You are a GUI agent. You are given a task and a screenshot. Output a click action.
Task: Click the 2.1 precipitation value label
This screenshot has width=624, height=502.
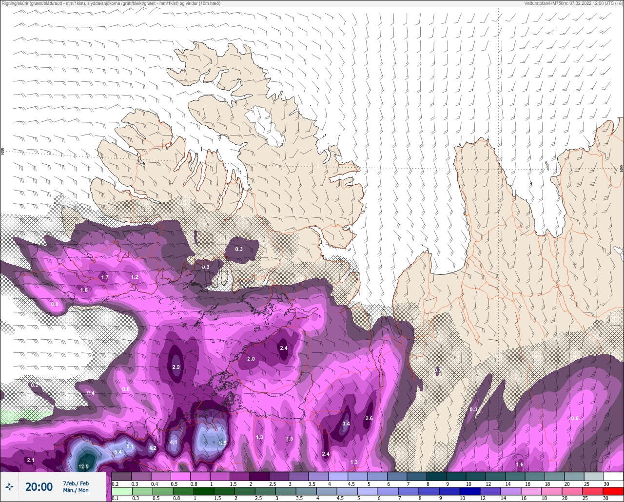[x=31, y=460]
